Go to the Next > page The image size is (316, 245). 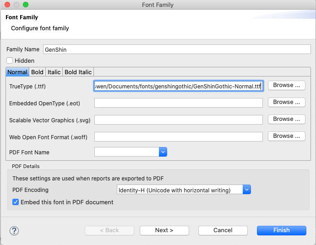coord(164,230)
